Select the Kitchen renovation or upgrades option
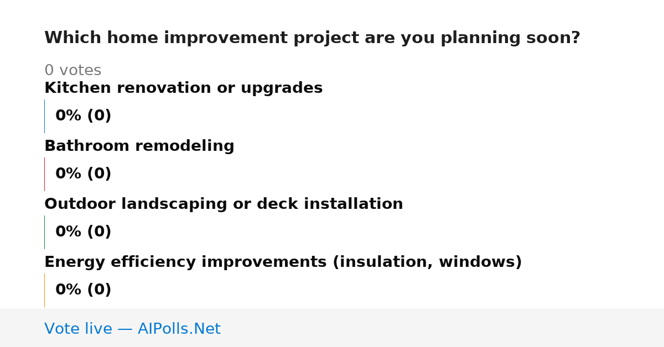This screenshot has width=664, height=347. point(183,88)
